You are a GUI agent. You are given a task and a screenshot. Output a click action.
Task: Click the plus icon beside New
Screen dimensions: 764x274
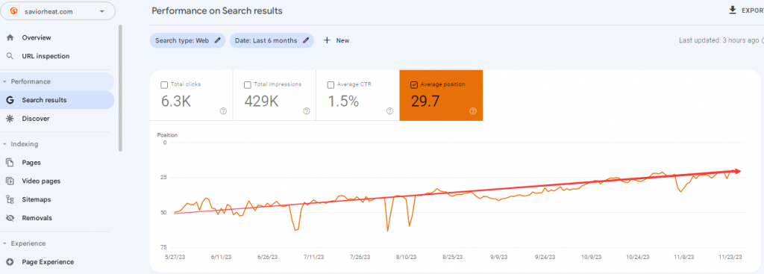[327, 40]
